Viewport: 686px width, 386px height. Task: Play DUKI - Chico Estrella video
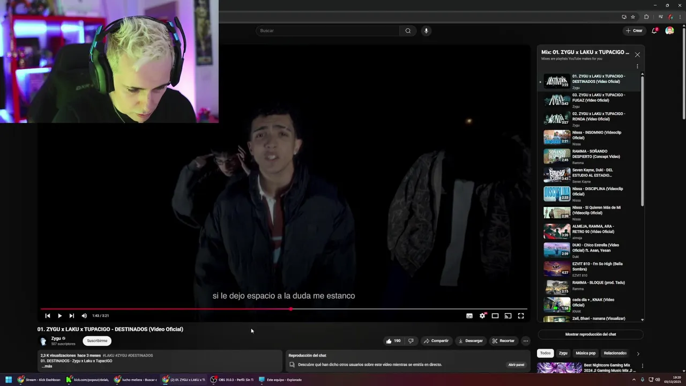[589, 250]
